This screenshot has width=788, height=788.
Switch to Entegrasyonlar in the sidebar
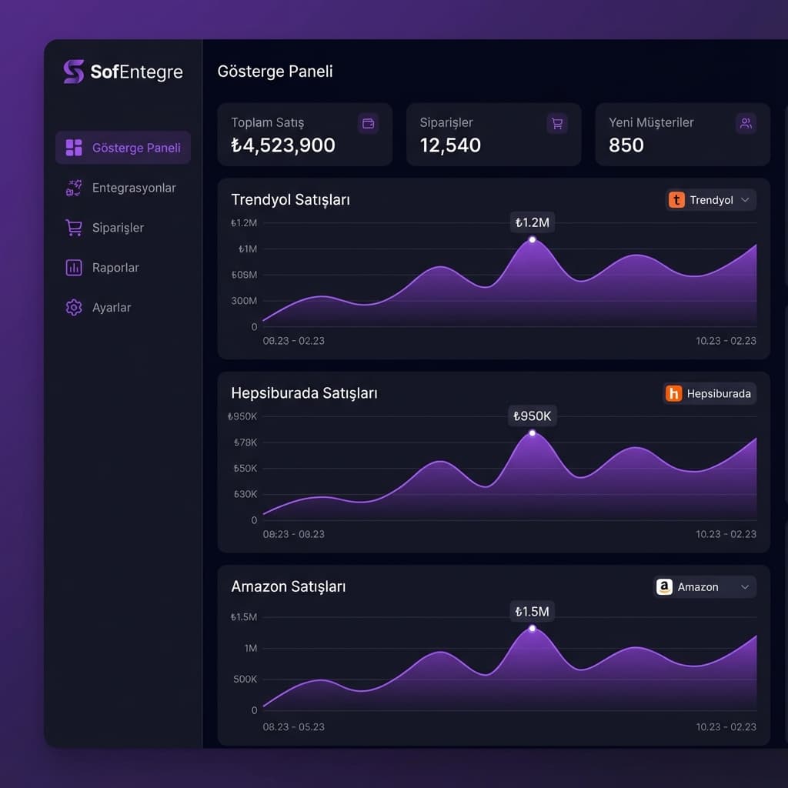point(133,187)
